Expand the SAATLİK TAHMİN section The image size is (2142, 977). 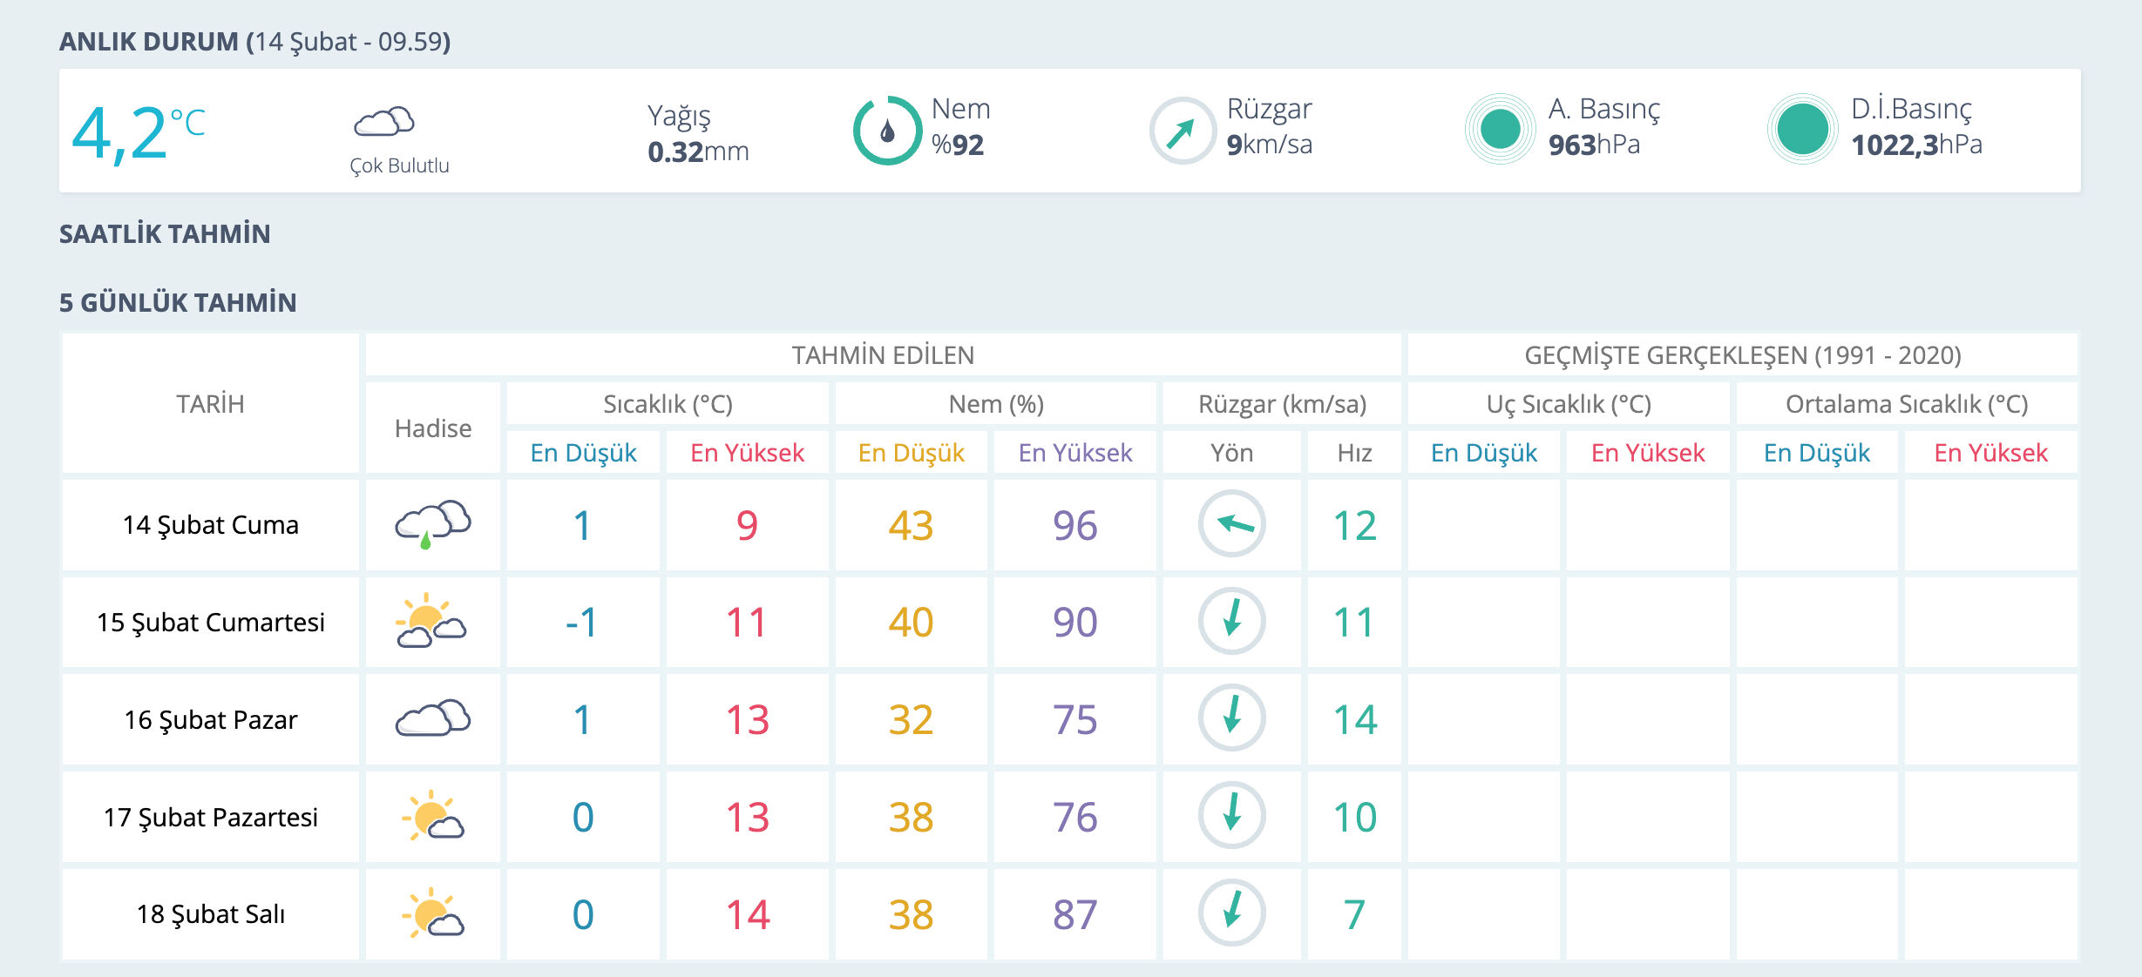(165, 234)
